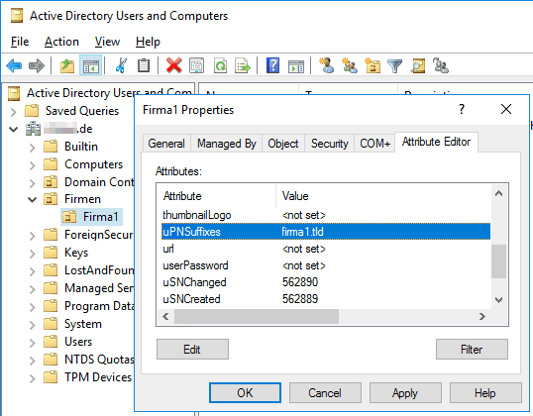This screenshot has width=533, height=416.
Task: Click the Paste clipboard icon
Action: click(x=143, y=65)
